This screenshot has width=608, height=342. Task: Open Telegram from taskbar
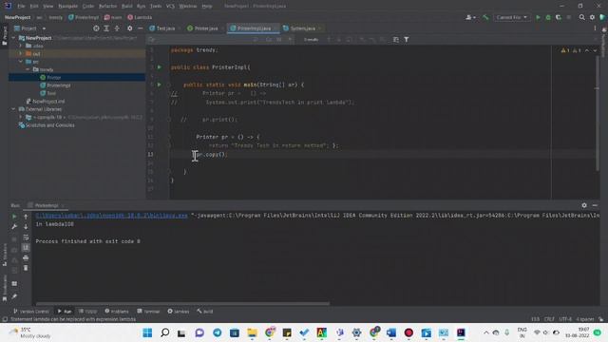point(218,332)
